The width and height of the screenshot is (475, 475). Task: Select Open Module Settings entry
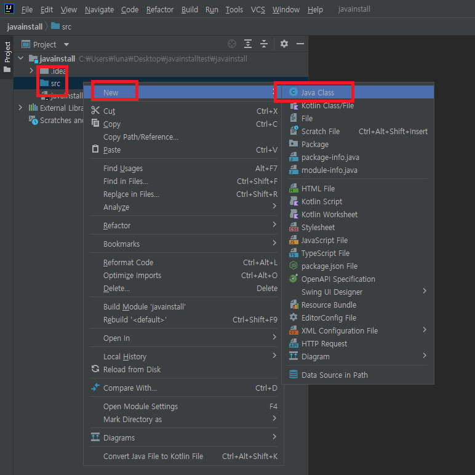point(183,407)
